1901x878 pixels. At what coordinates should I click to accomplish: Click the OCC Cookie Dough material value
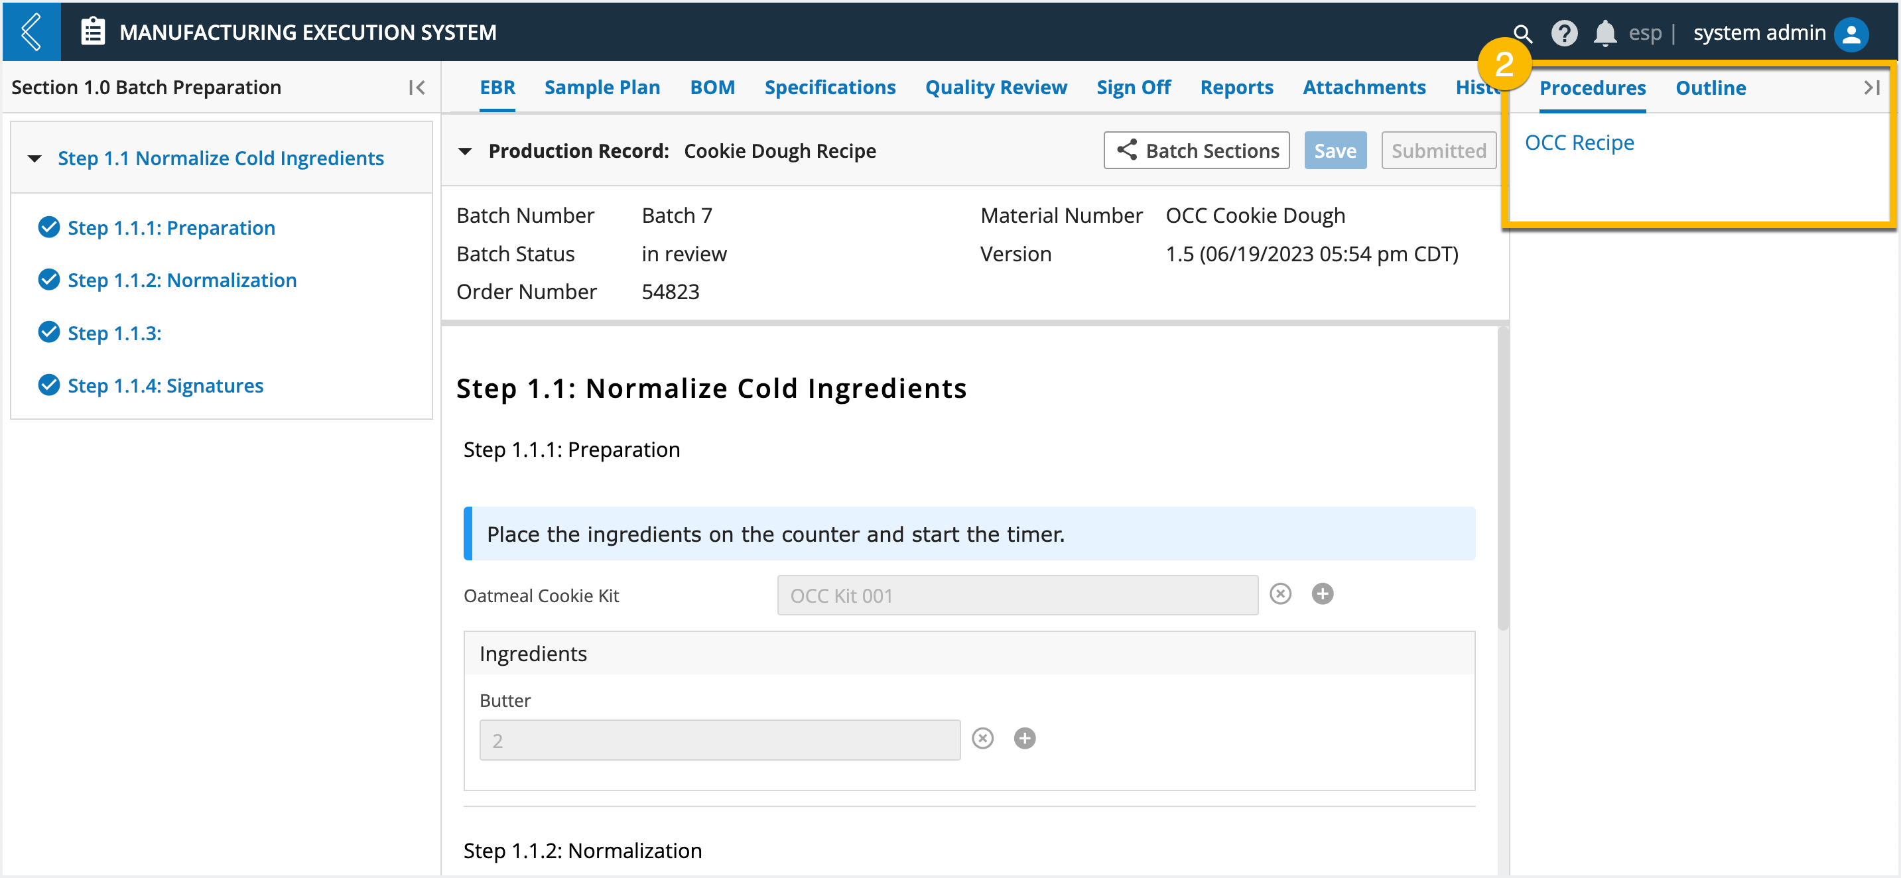tap(1255, 216)
